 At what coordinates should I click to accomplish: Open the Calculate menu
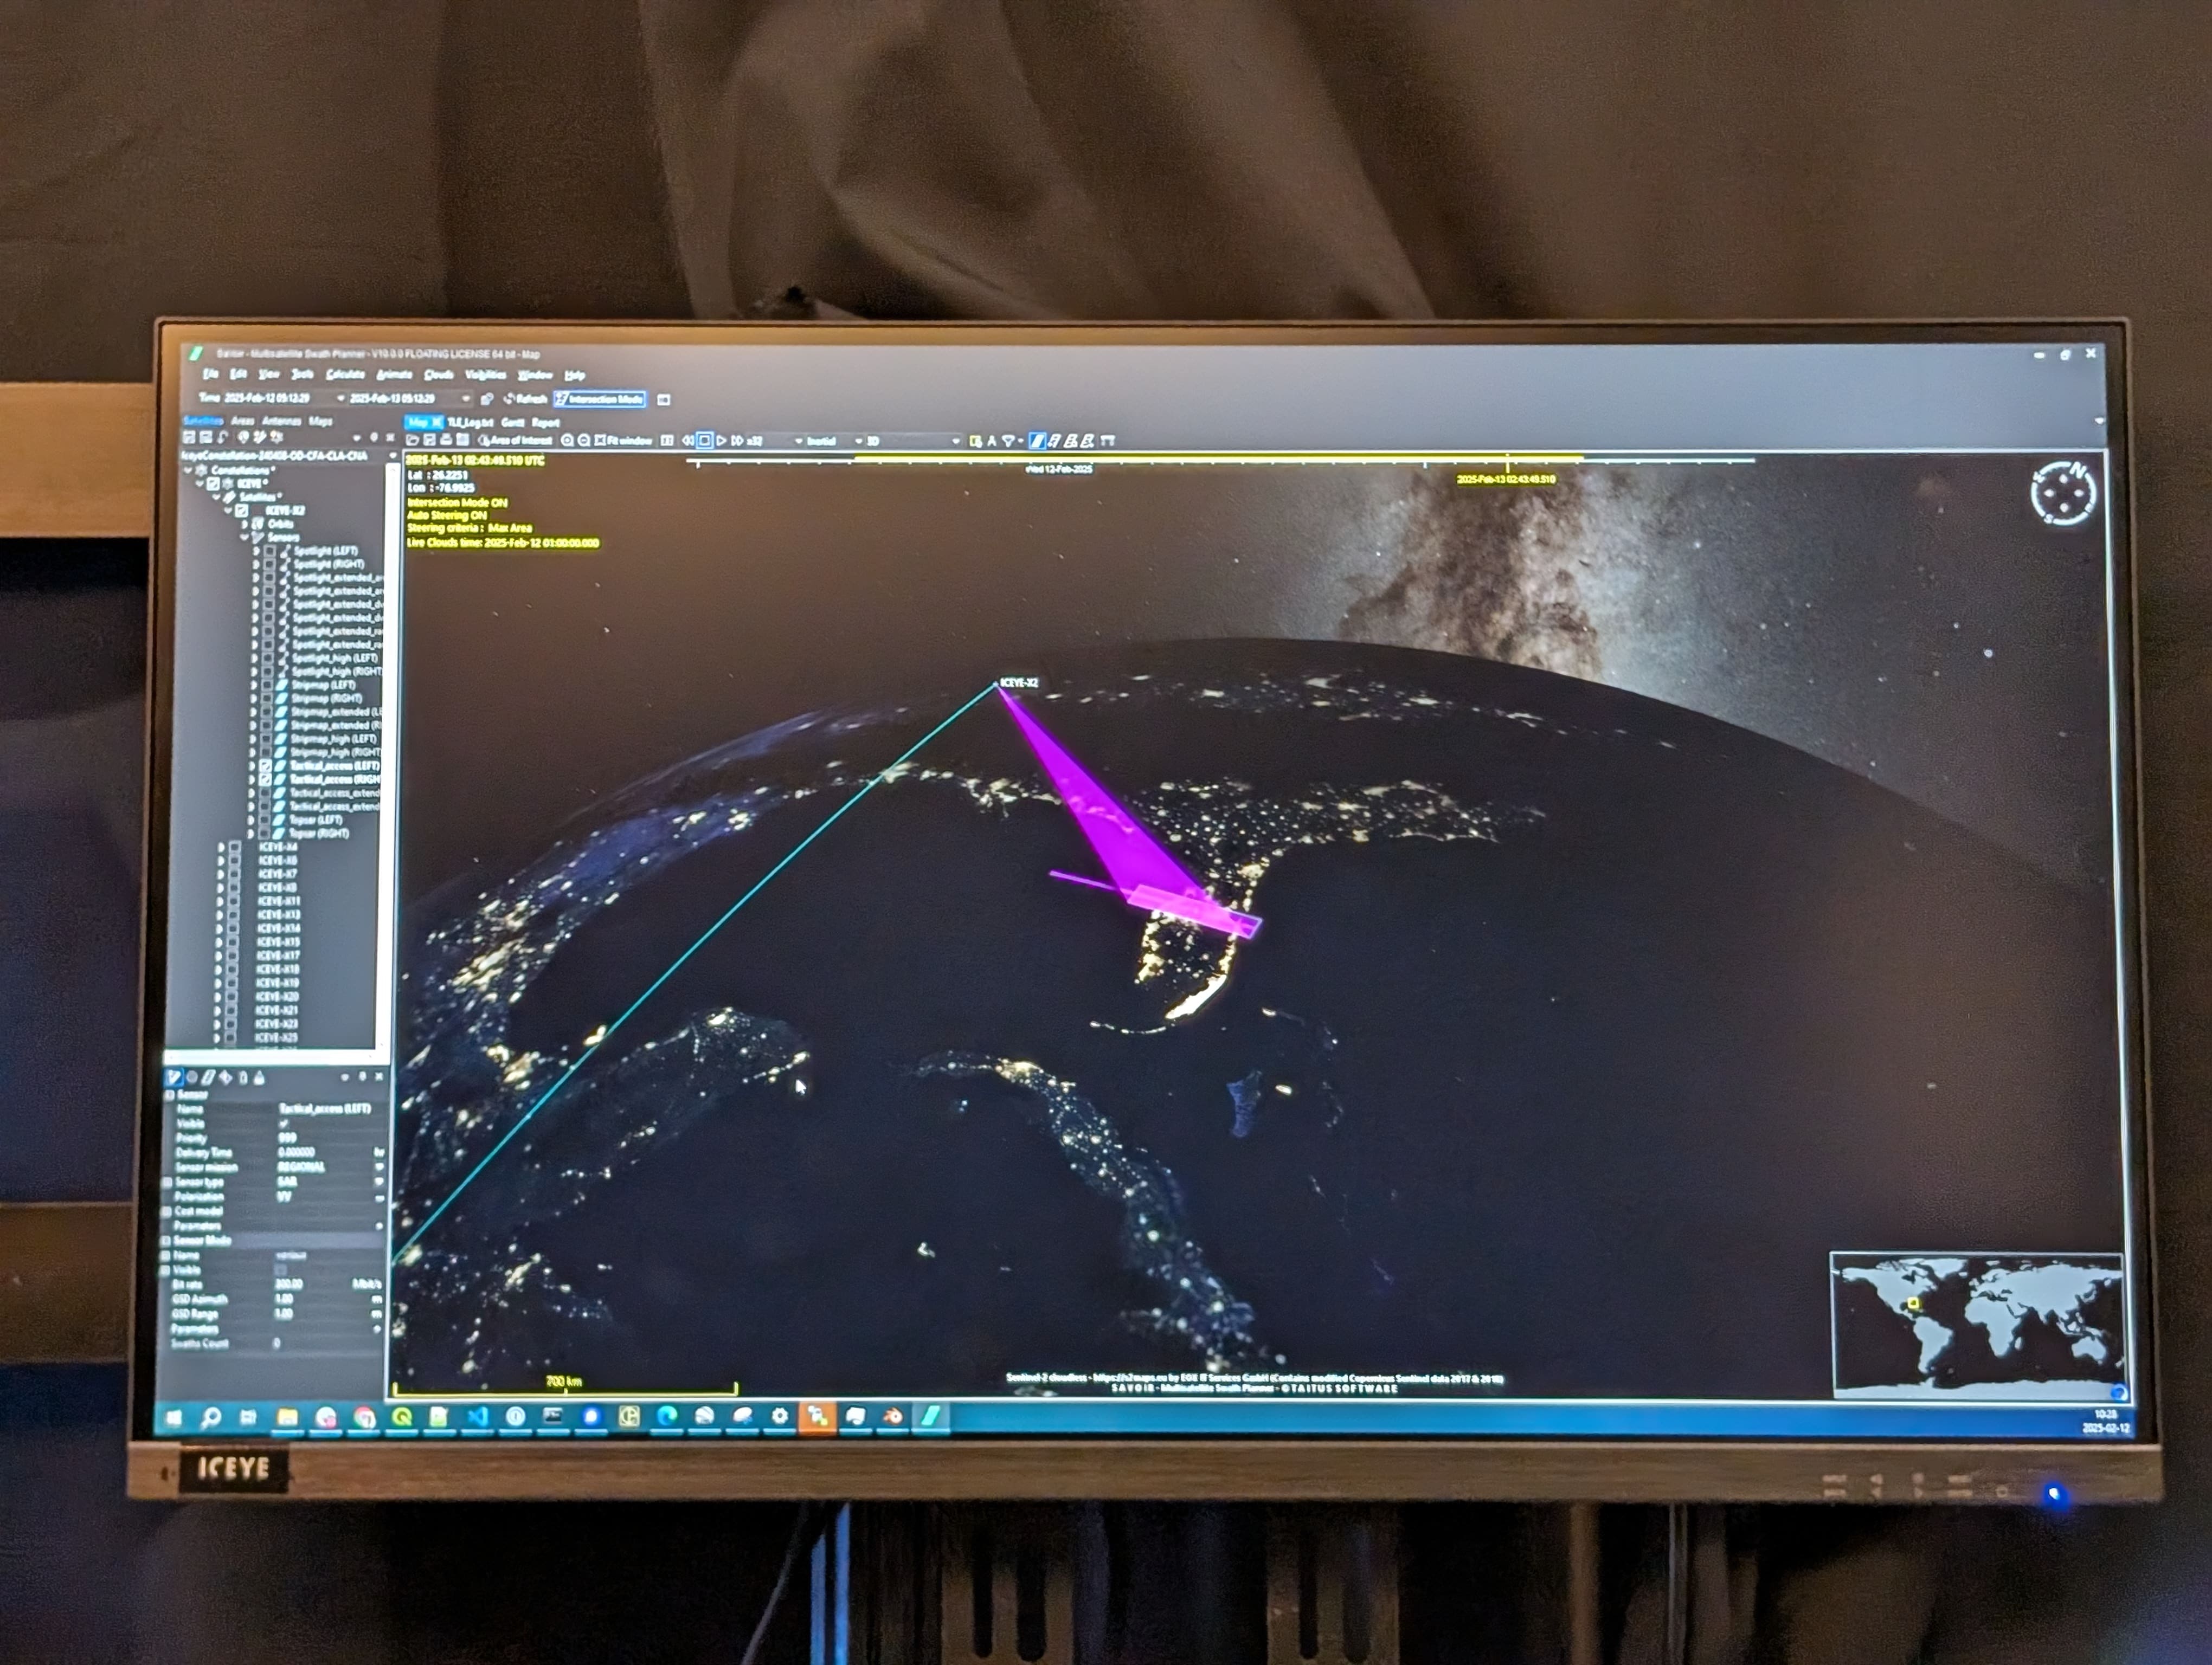(x=345, y=374)
